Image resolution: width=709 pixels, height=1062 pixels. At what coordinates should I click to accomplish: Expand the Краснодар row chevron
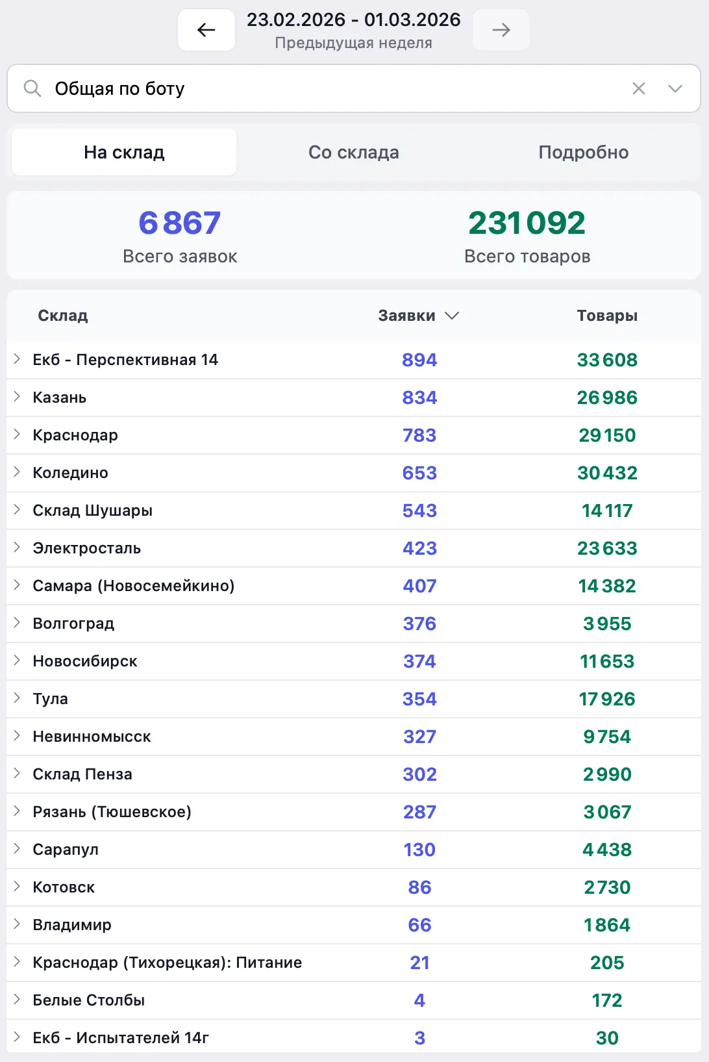(18, 435)
